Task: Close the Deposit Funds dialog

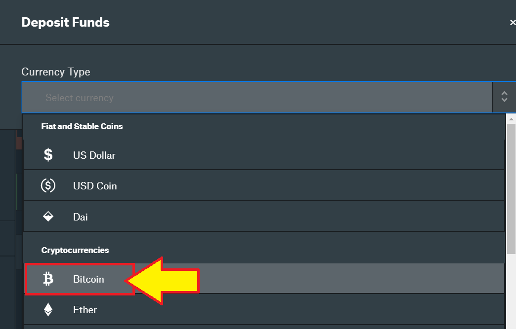Action: pyautogui.click(x=513, y=22)
